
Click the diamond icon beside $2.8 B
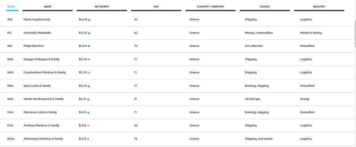click(x=89, y=46)
